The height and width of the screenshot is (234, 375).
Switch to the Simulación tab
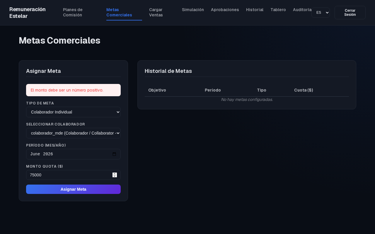coord(193,10)
